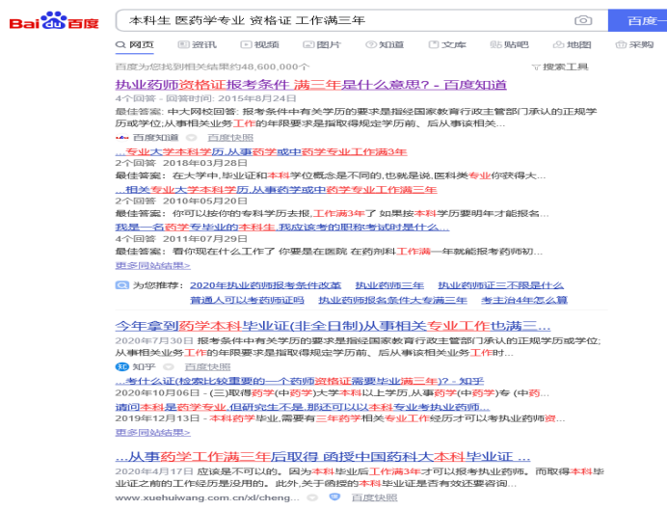
Task: Click the Baidu search submit button
Action: point(638,20)
